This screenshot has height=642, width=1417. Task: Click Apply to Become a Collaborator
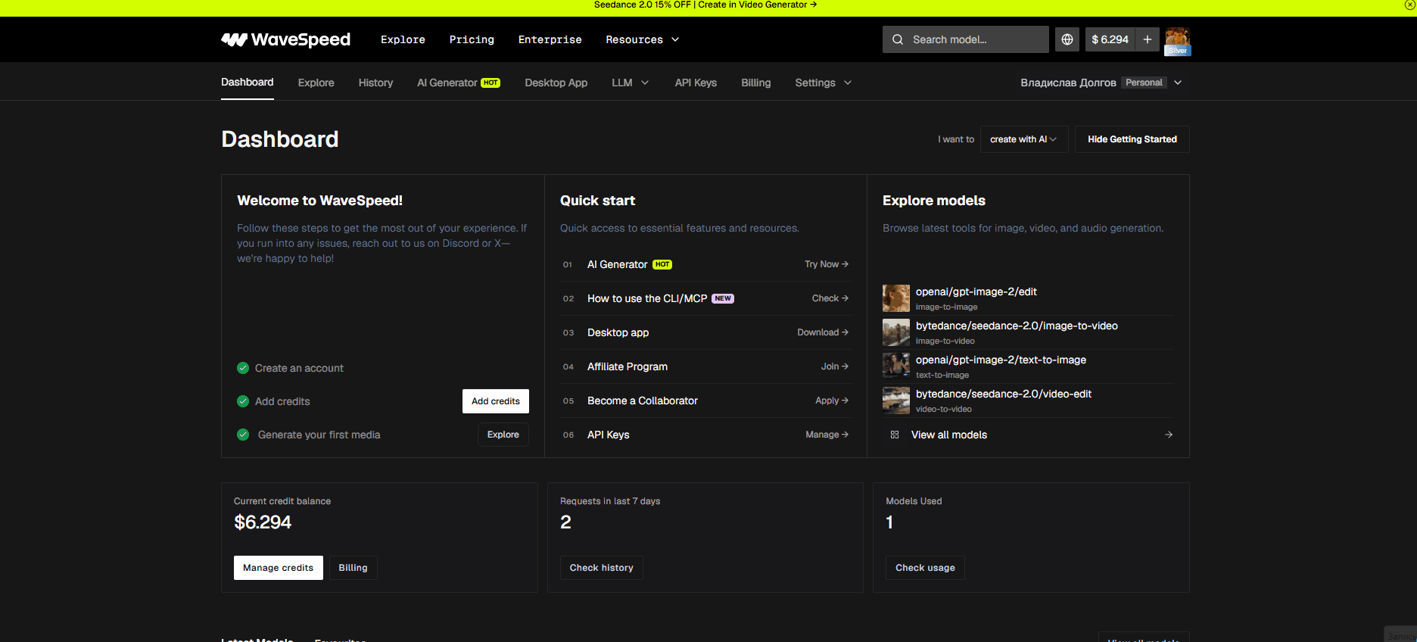[x=832, y=400]
